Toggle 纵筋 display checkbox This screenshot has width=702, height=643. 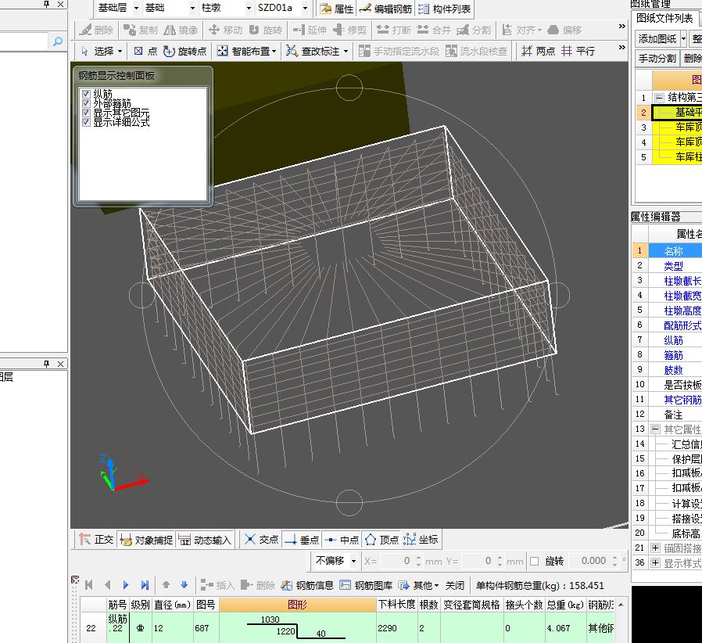click(87, 94)
